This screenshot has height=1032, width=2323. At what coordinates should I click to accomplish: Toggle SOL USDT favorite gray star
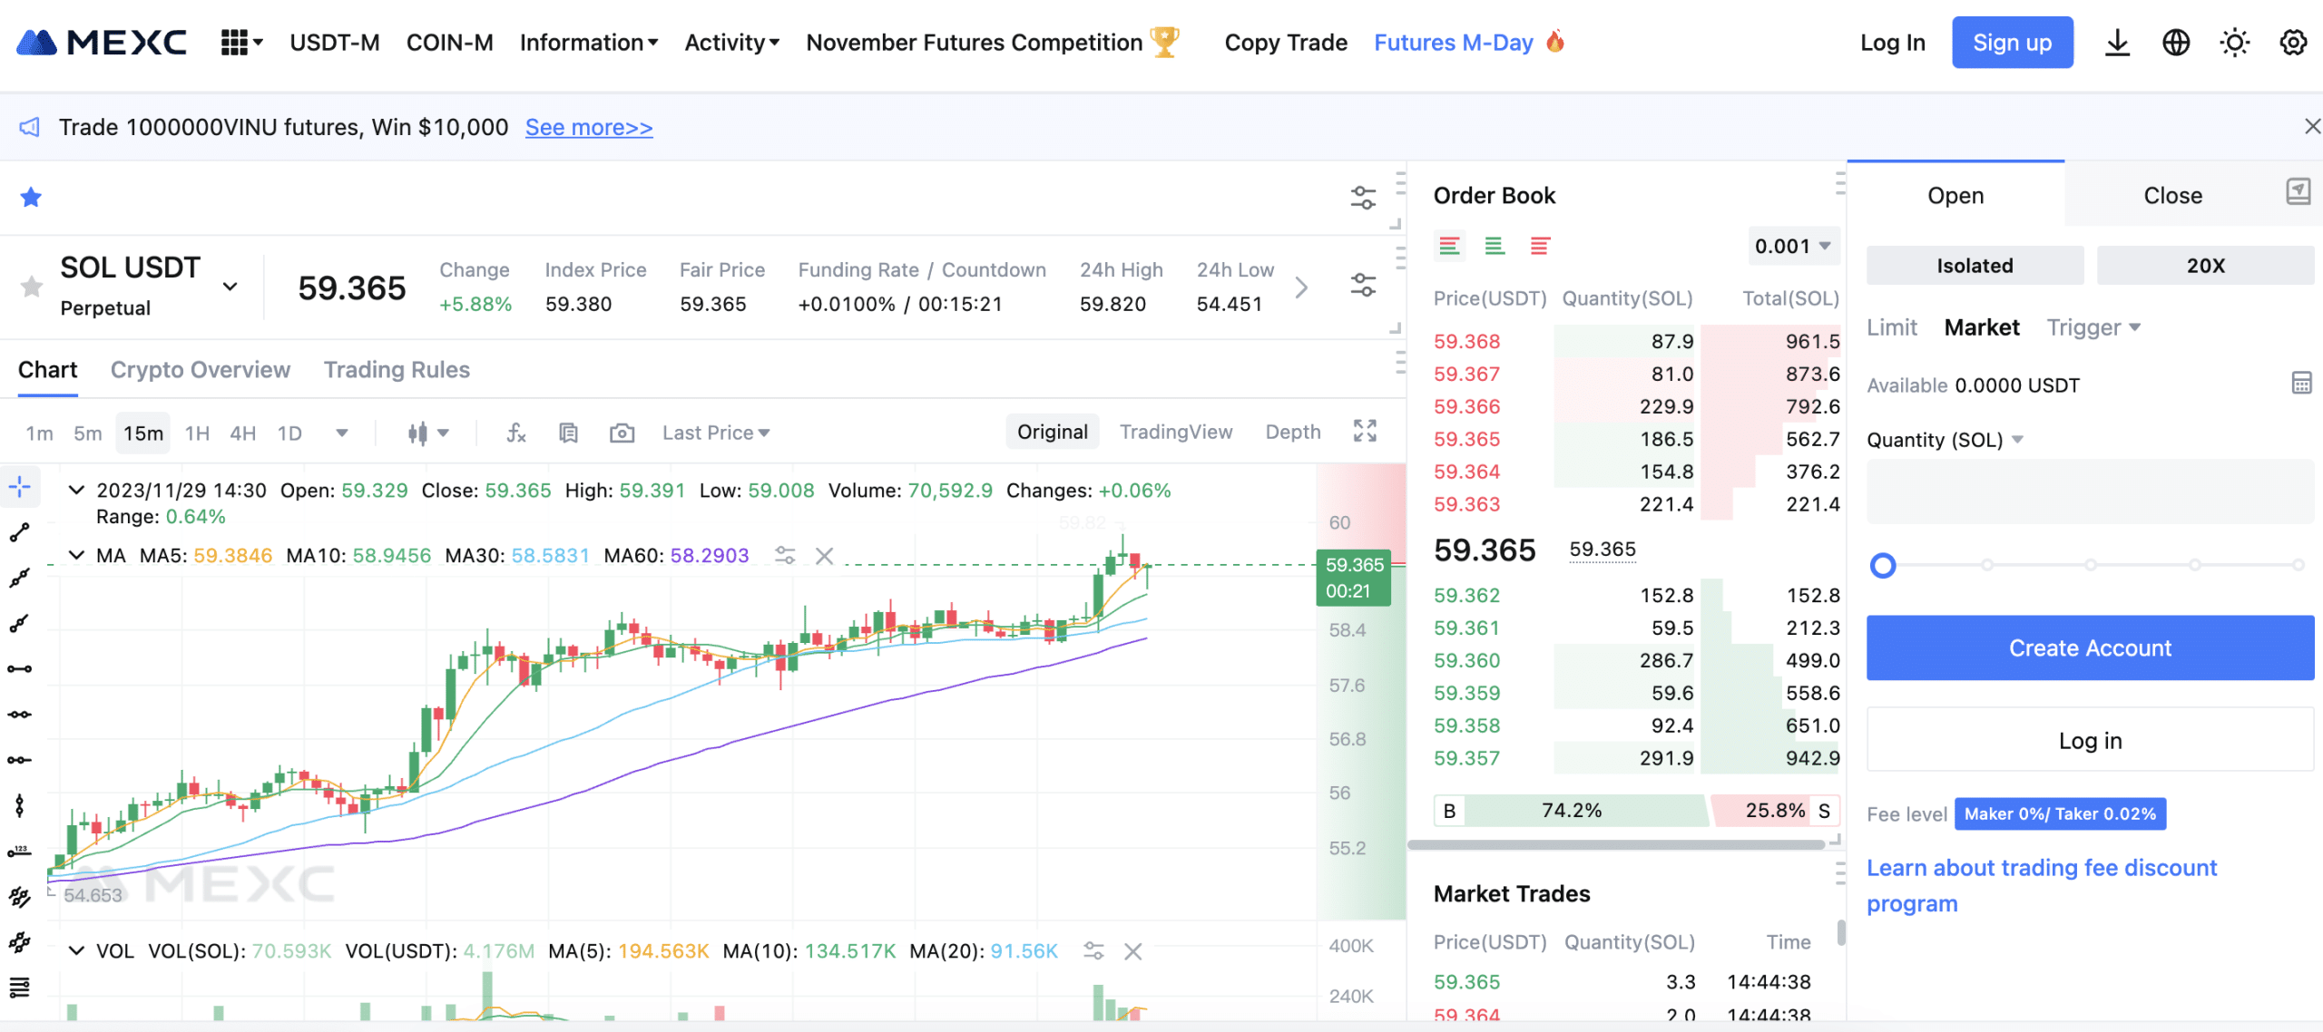(x=31, y=287)
